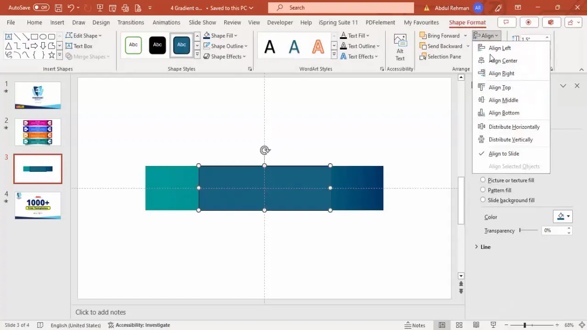Image resolution: width=587 pixels, height=330 pixels.
Task: Click the zoom in plus icon
Action: point(557,325)
